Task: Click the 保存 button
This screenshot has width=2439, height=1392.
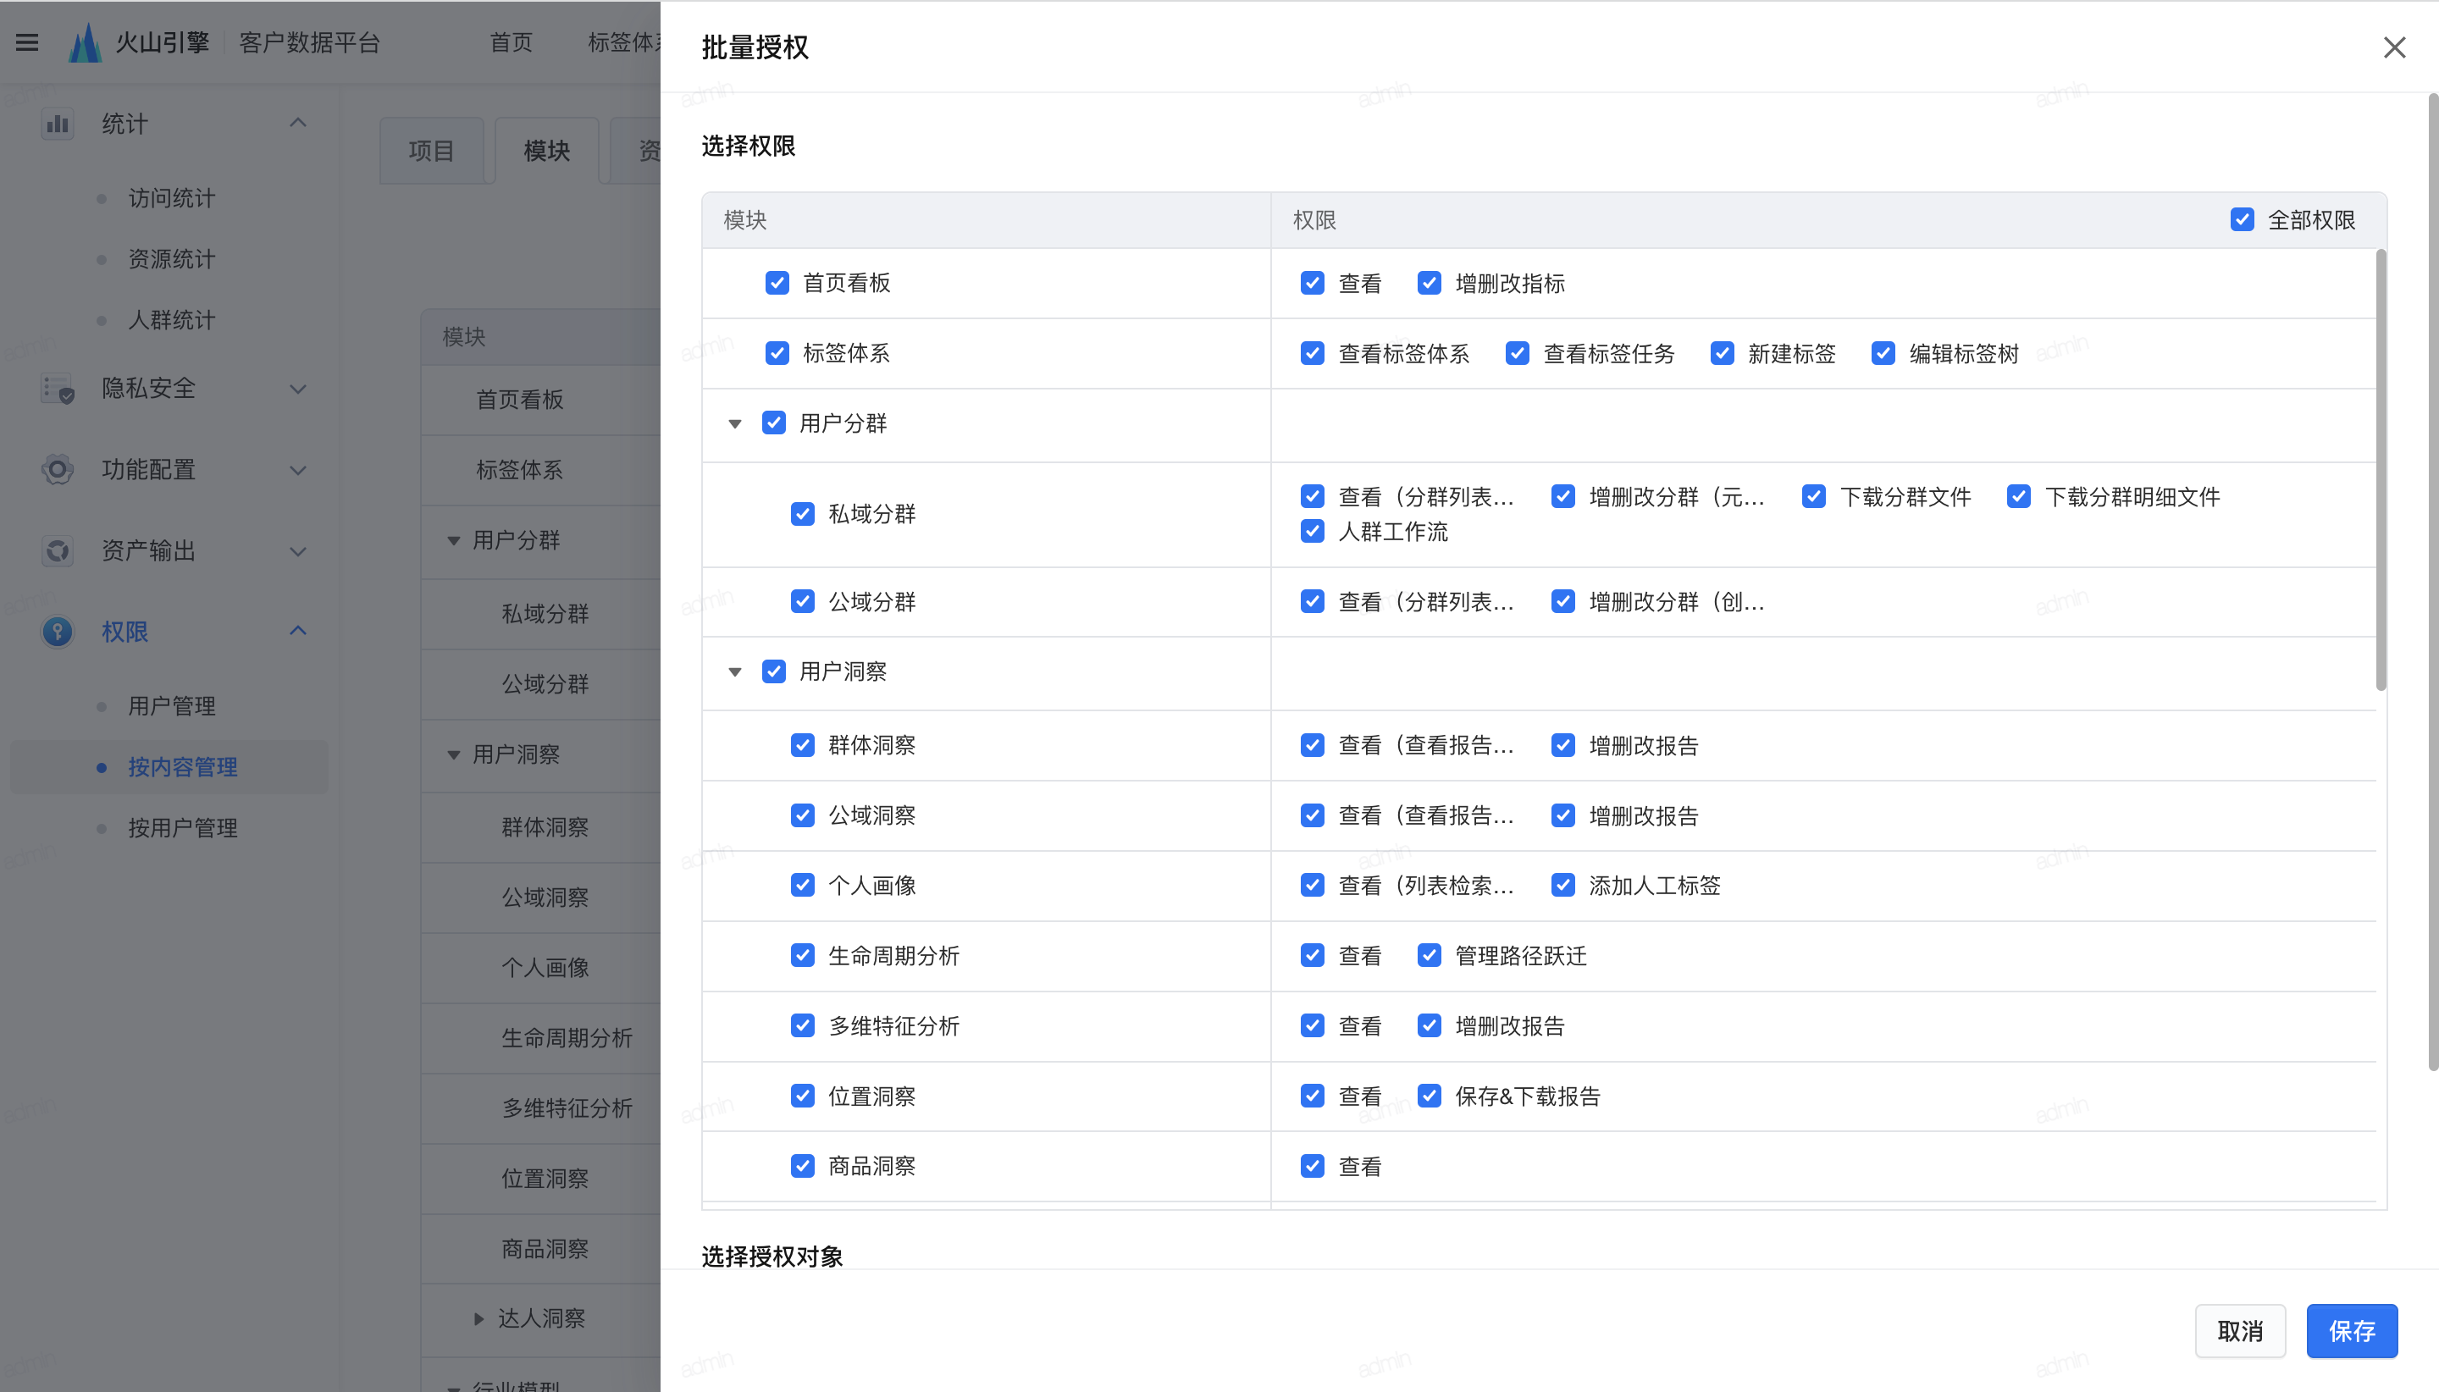Action: coord(2352,1331)
